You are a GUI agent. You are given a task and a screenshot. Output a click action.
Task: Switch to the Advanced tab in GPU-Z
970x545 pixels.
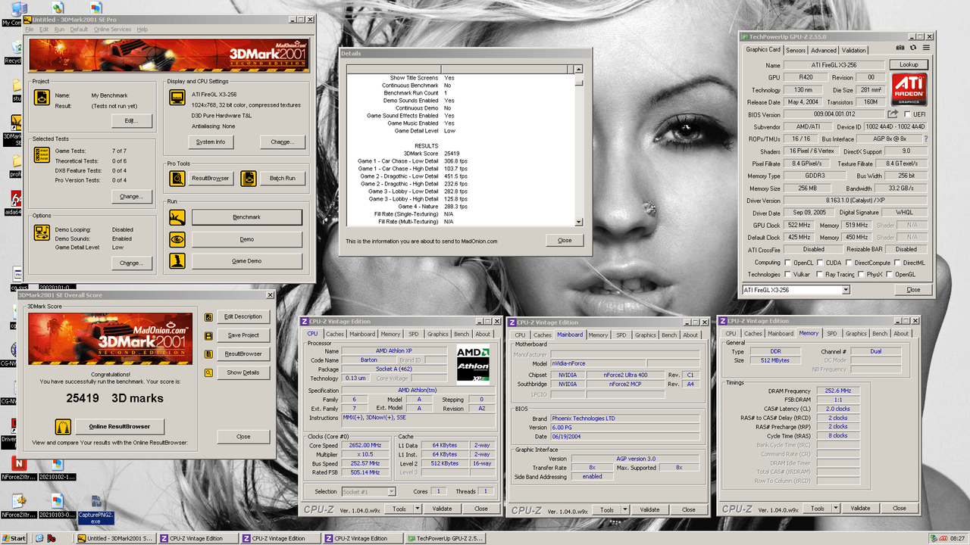(824, 51)
